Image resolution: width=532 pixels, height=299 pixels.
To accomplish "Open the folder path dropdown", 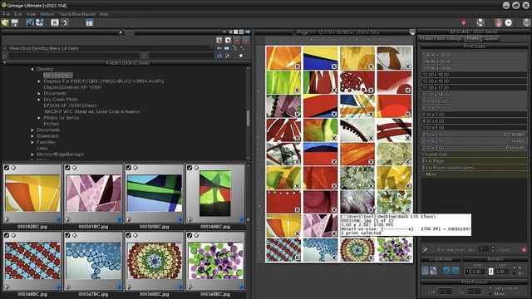I will (212, 48).
